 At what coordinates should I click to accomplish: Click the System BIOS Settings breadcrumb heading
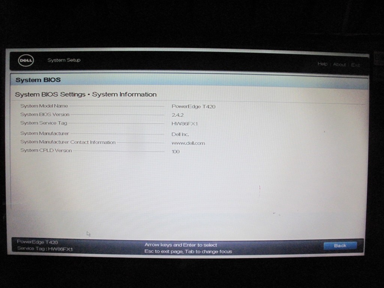(x=85, y=94)
